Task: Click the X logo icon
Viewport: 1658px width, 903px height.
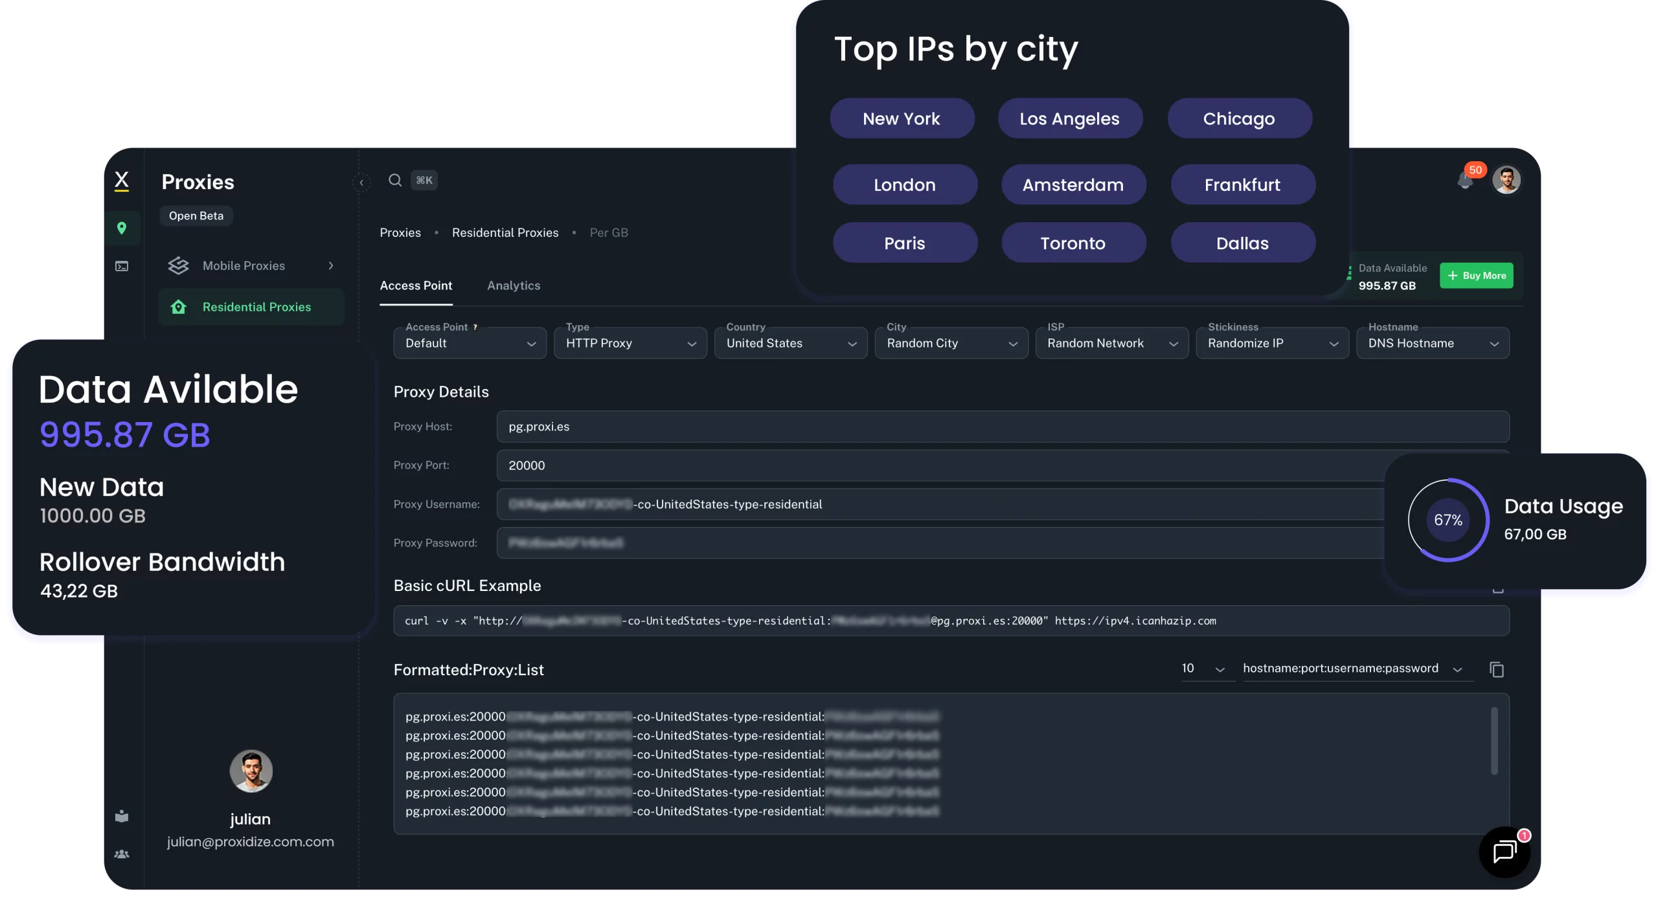Action: [x=122, y=180]
